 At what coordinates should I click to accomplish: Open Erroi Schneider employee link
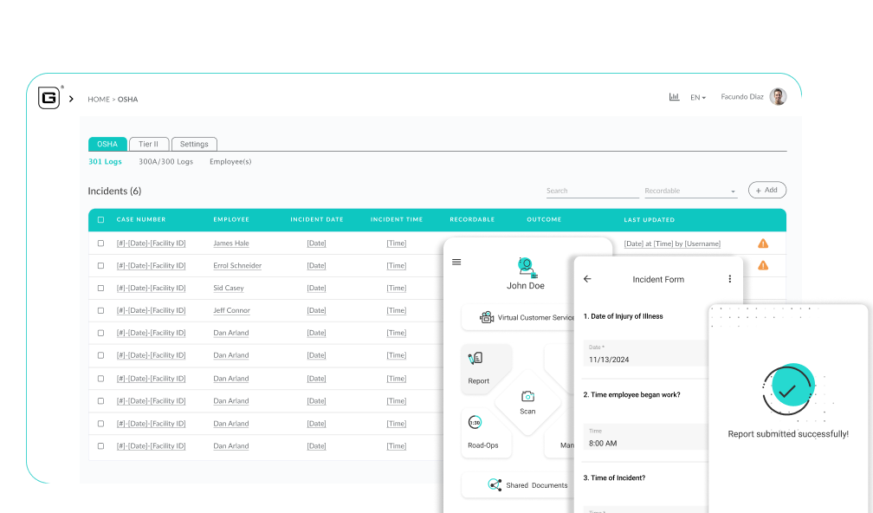point(237,266)
